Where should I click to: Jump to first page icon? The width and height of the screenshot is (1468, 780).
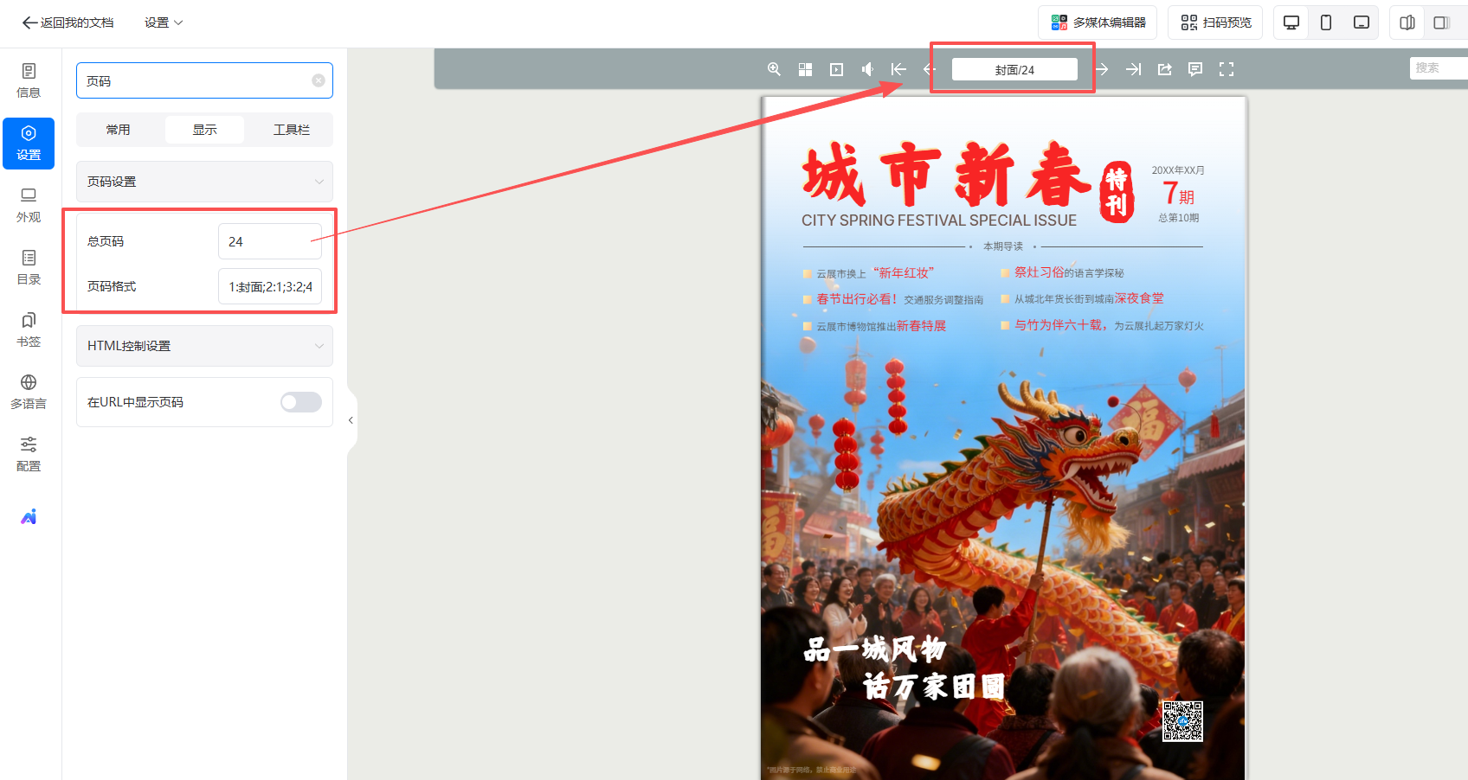[x=898, y=69]
